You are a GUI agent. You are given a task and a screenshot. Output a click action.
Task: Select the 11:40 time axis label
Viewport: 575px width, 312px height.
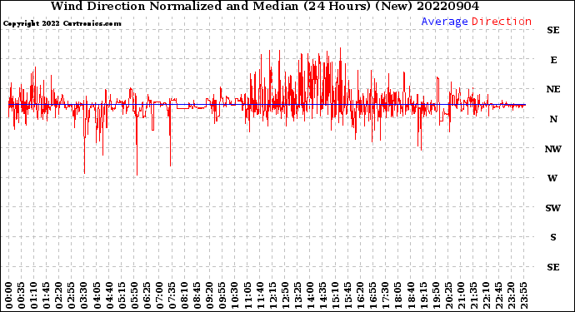click(x=260, y=295)
